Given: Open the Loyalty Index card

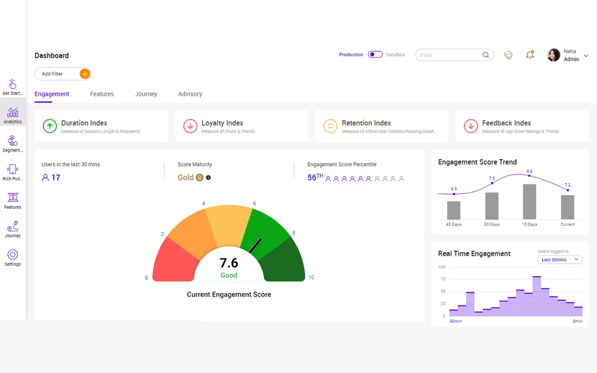Looking at the screenshot, I should tap(241, 126).
